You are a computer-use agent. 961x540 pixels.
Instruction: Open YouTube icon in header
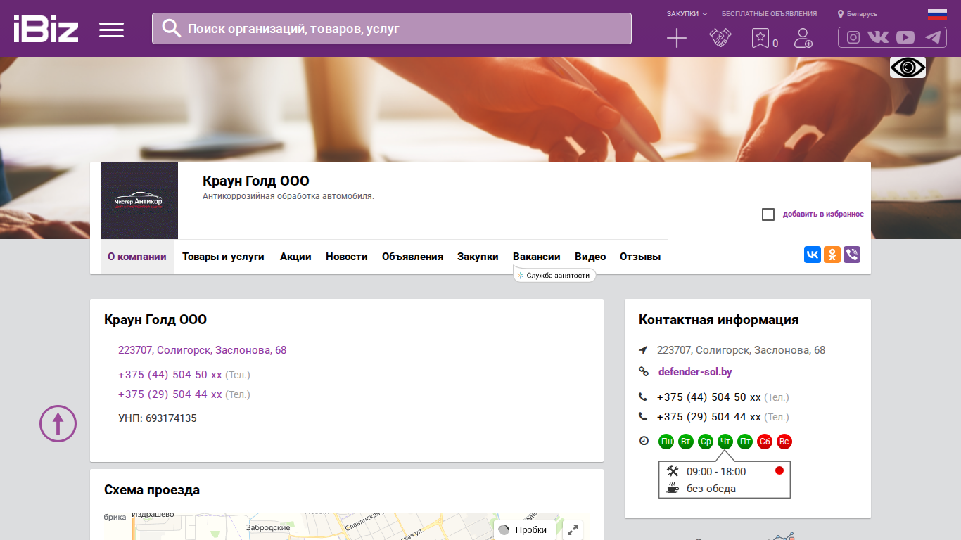(x=905, y=38)
